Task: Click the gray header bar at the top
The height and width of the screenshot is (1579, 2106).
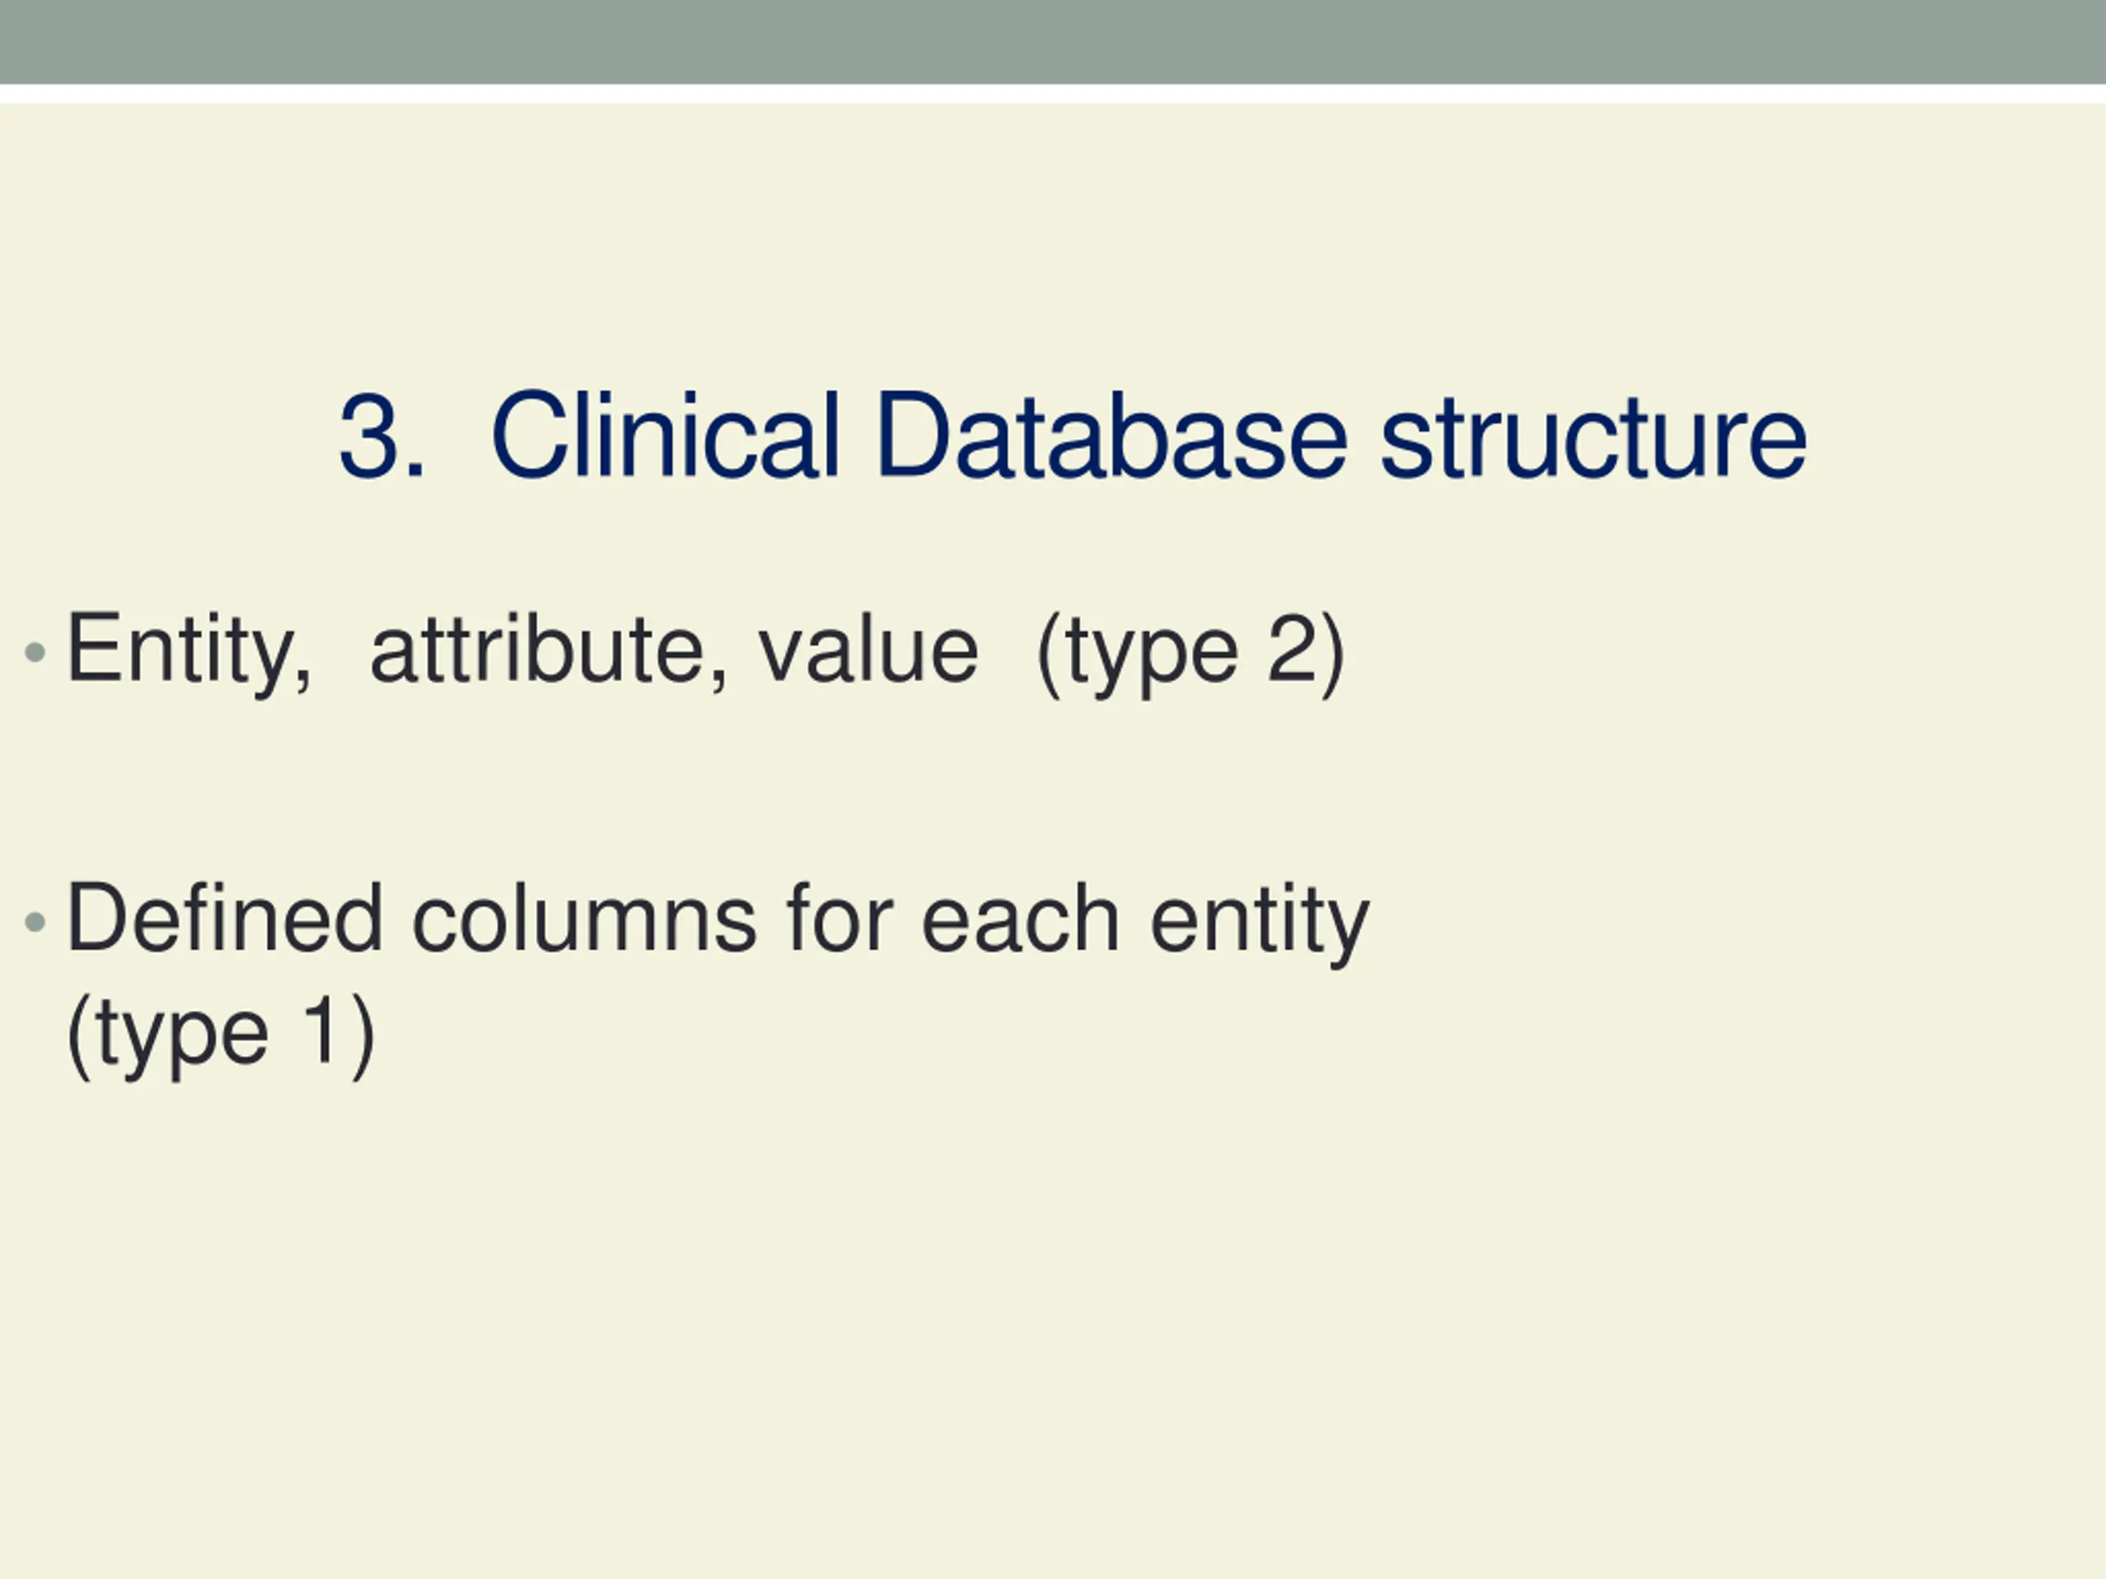Action: point(1053,42)
